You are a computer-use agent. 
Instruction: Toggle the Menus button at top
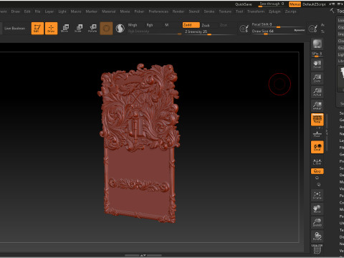pyautogui.click(x=295, y=4)
